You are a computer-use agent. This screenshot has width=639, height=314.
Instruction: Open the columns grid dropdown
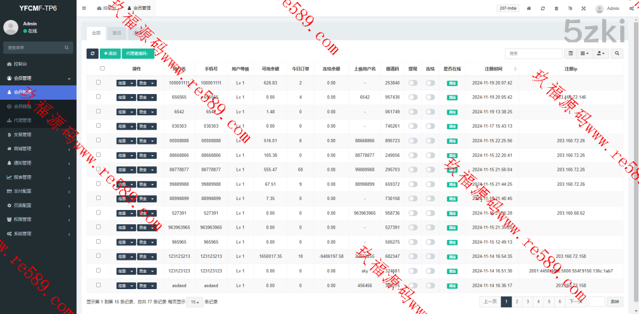[x=585, y=54]
